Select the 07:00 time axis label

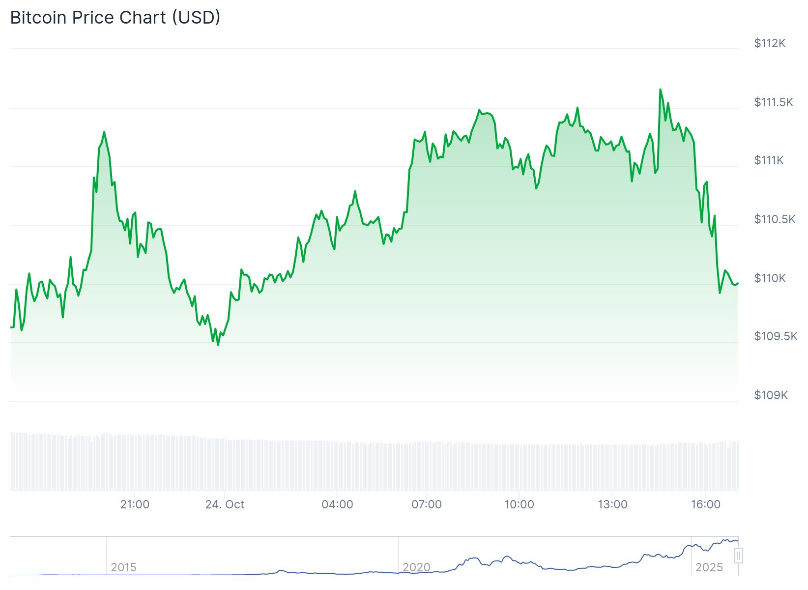pos(426,504)
